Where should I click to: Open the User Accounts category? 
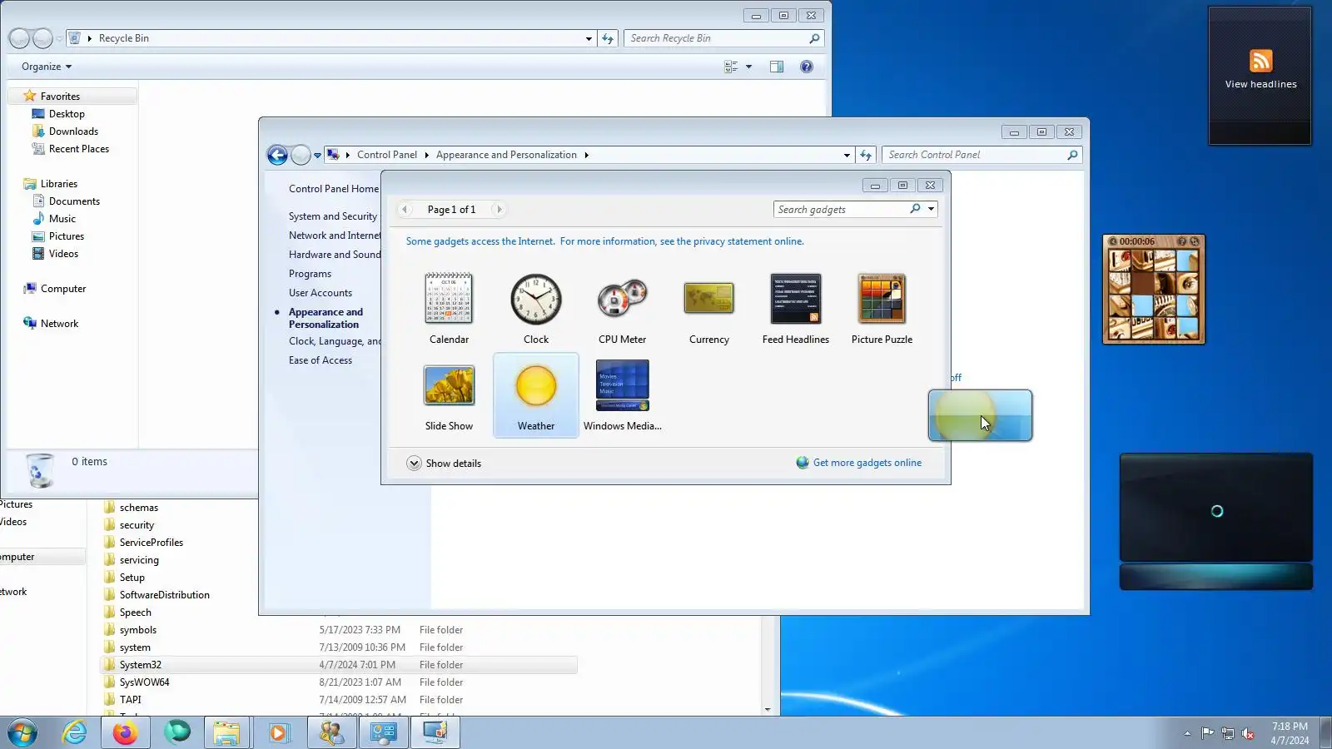[321, 293]
